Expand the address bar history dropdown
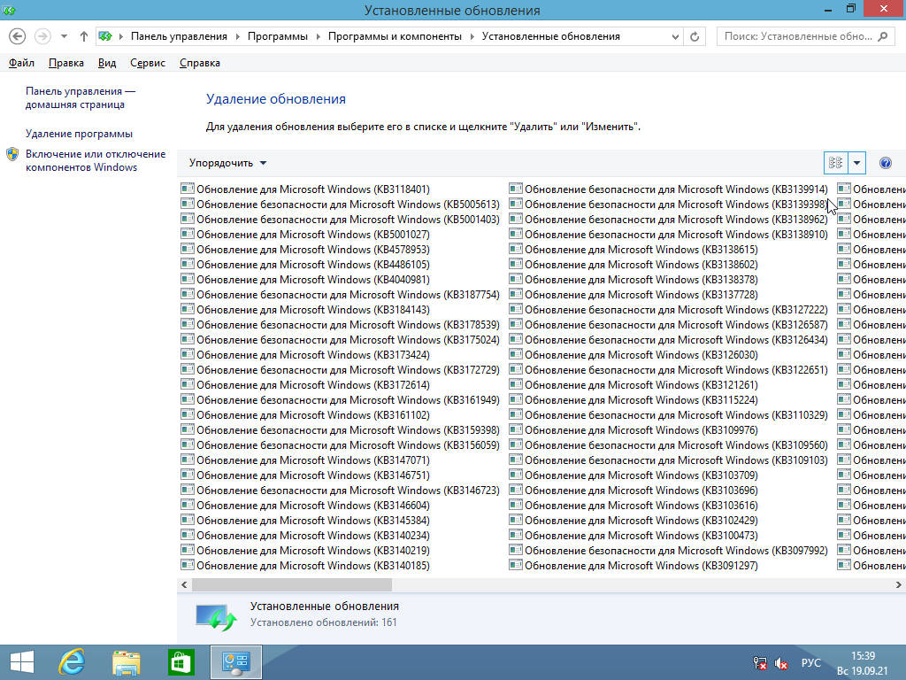Viewport: 906px width, 680px height. pos(675,36)
